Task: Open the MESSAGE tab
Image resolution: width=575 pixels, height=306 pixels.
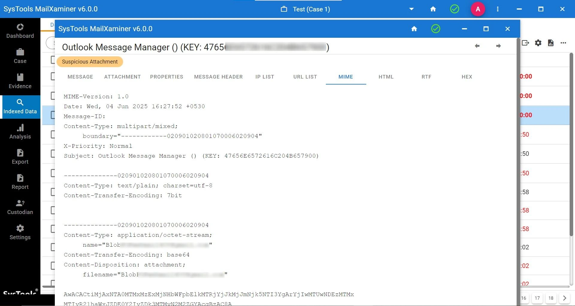Action: (80, 77)
